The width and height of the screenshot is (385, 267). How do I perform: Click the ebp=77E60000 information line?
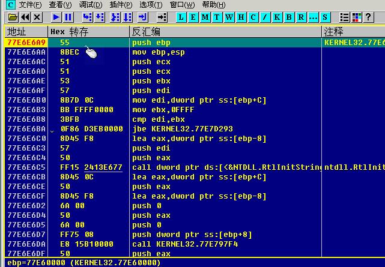tap(83, 263)
